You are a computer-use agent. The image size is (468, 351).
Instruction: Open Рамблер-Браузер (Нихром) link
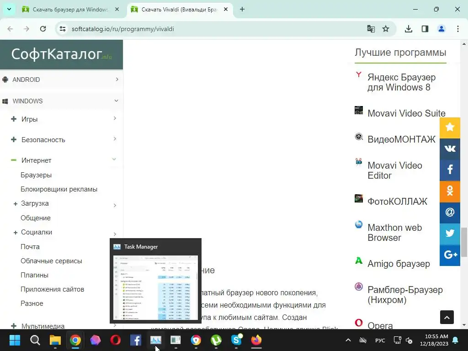(405, 295)
